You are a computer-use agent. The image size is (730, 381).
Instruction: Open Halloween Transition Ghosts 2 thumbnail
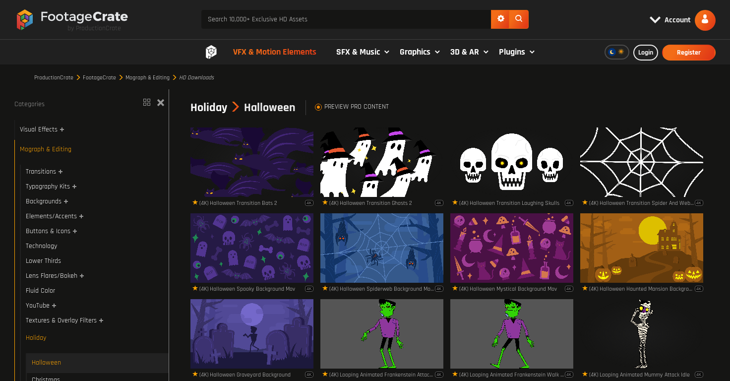pyautogui.click(x=382, y=162)
